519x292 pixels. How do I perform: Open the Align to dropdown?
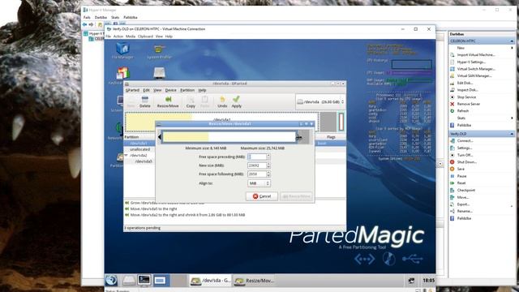(259, 183)
